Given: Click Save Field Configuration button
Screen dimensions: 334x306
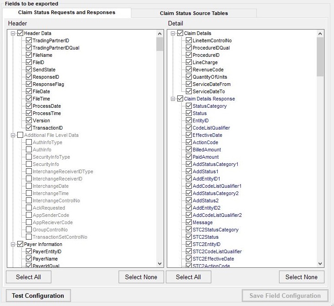Looking at the screenshot, I should [x=285, y=296].
